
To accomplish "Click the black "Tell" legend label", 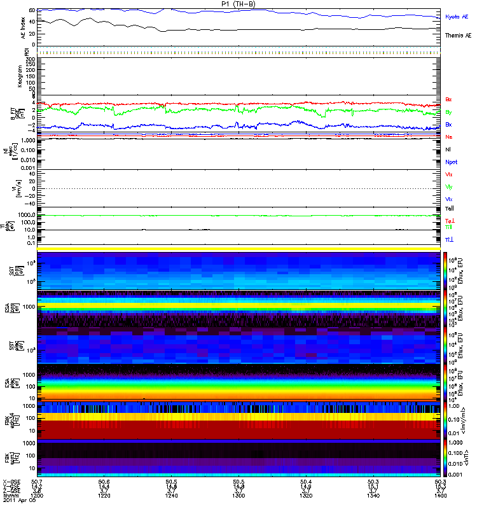I will point(450,209).
